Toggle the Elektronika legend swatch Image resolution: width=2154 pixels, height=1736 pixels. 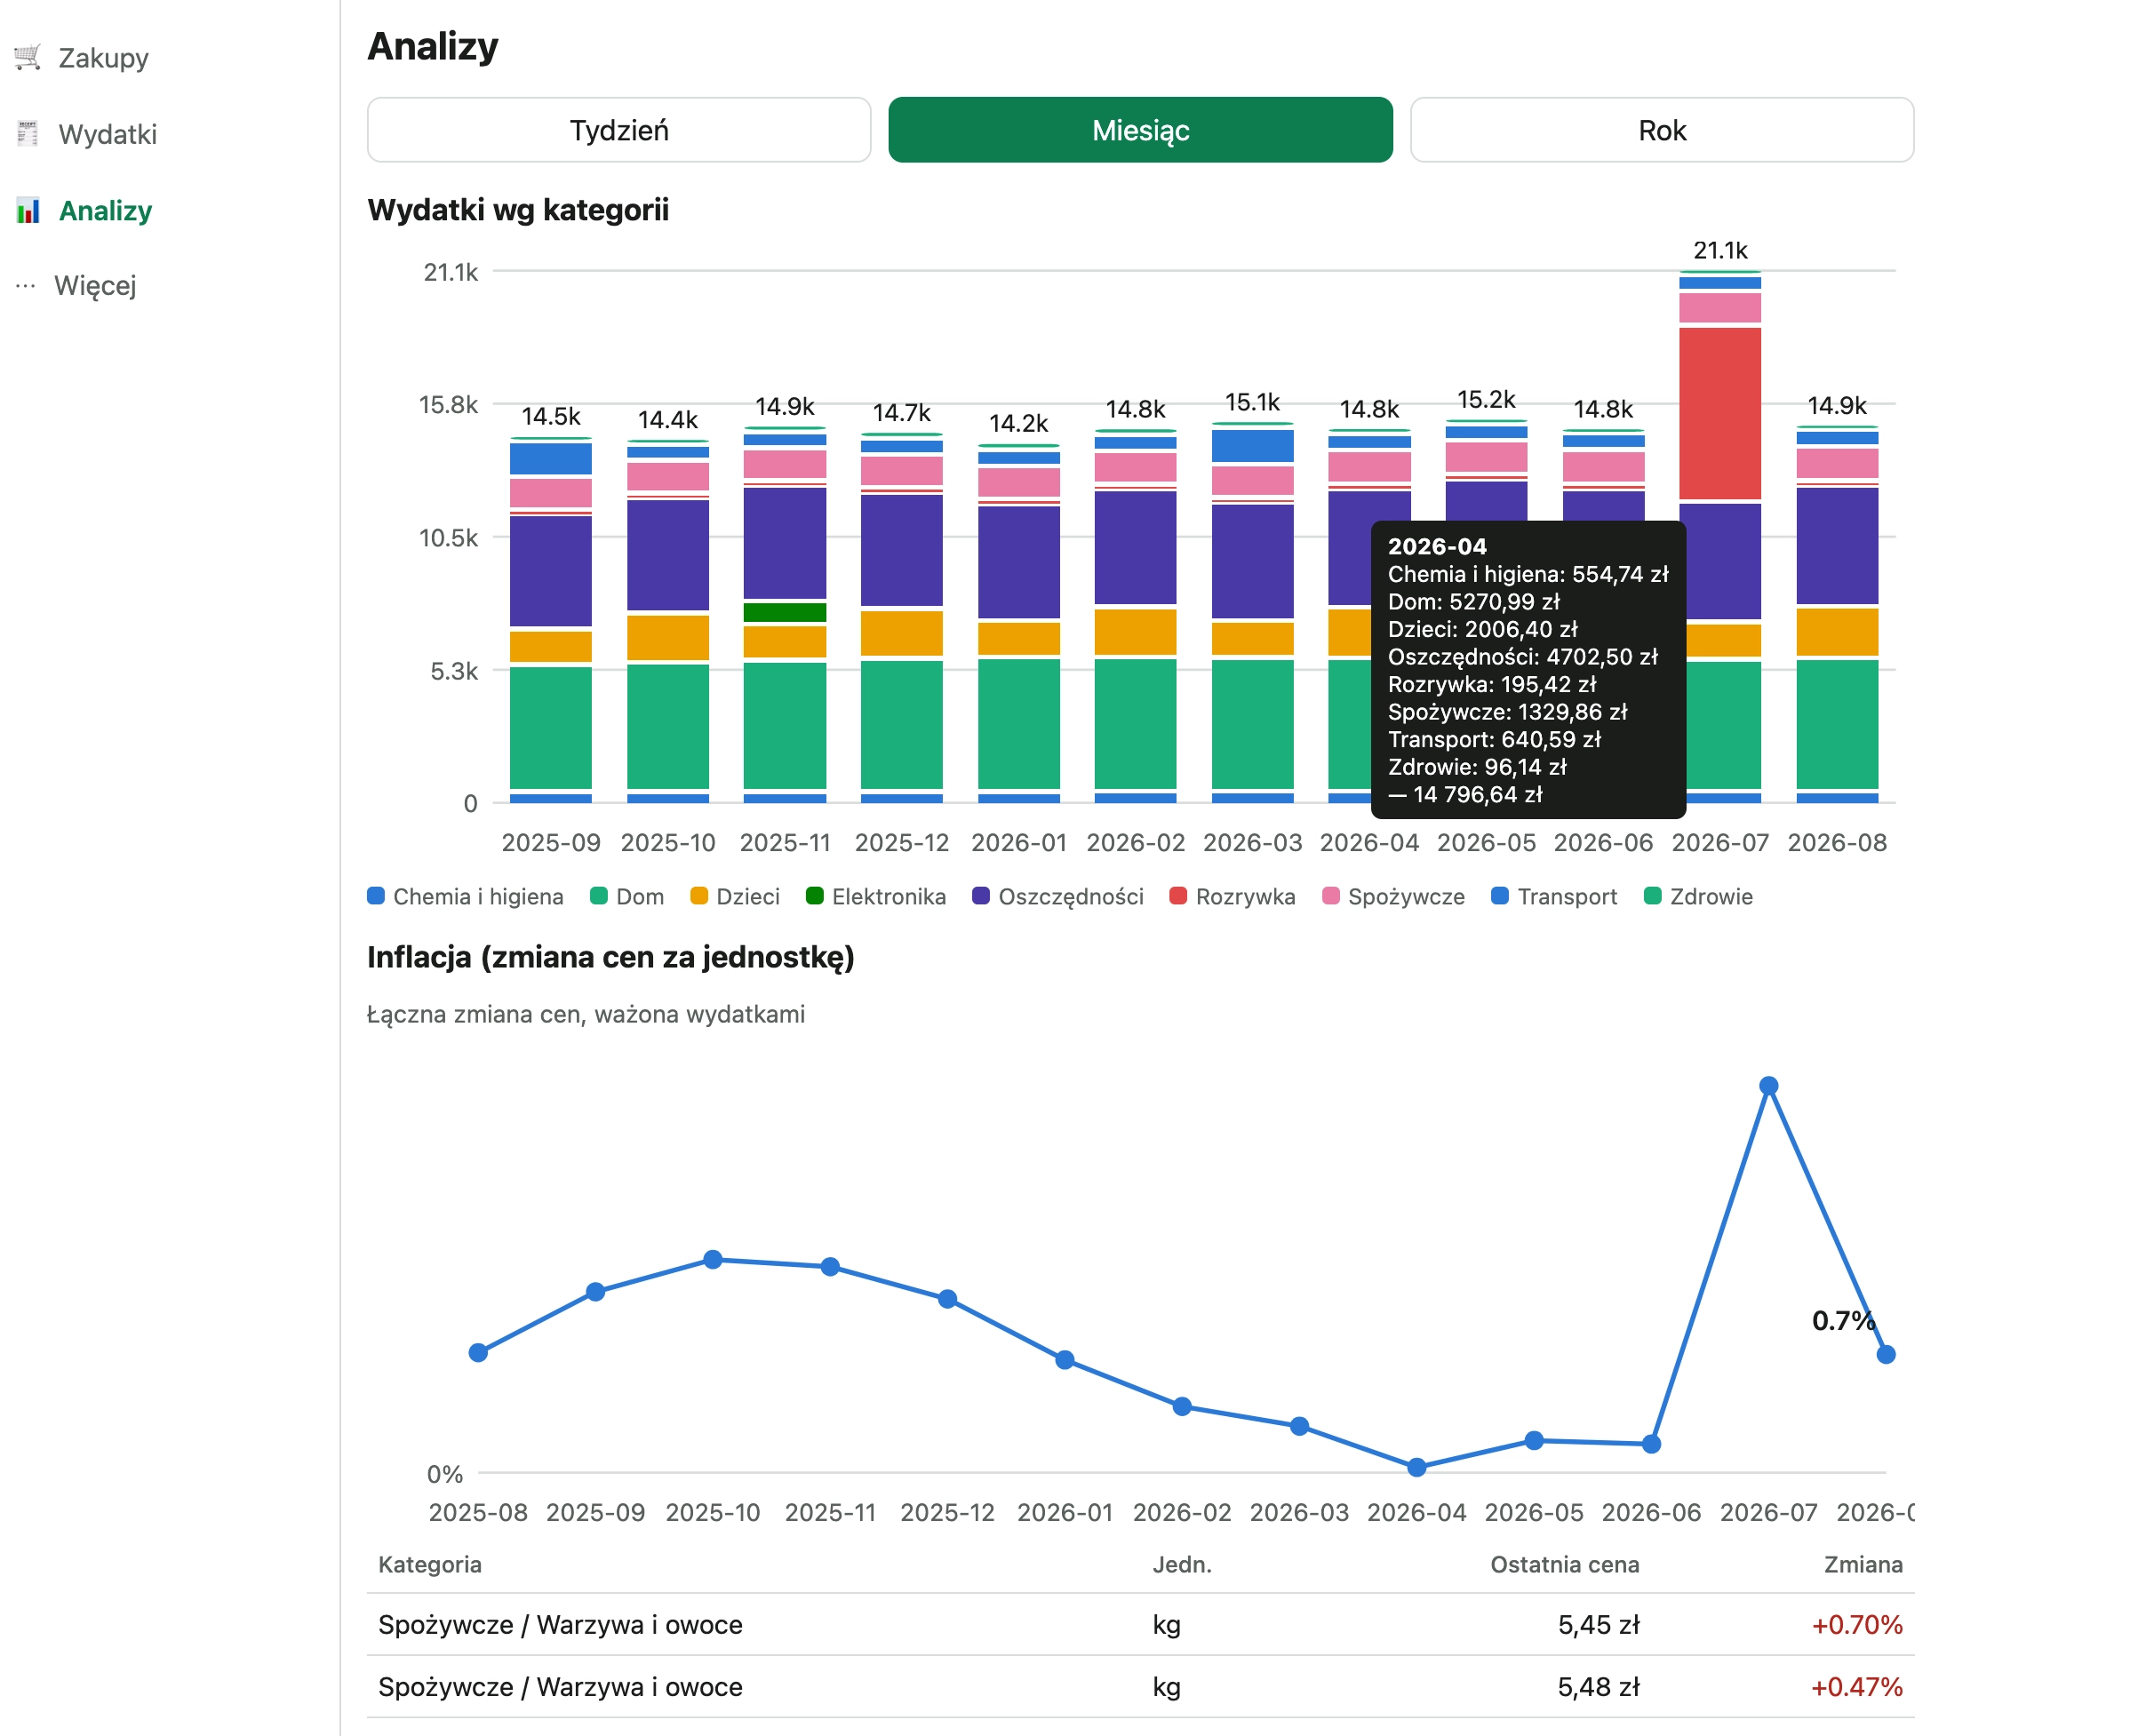[815, 896]
